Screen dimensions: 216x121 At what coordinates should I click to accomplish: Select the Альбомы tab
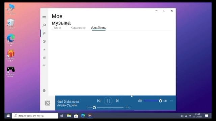[x=99, y=28]
